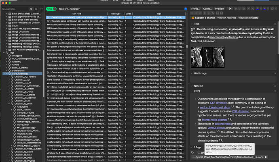Click the Image Occlusion note type icon
The width and height of the screenshot is (279, 162).
click(10, 31)
